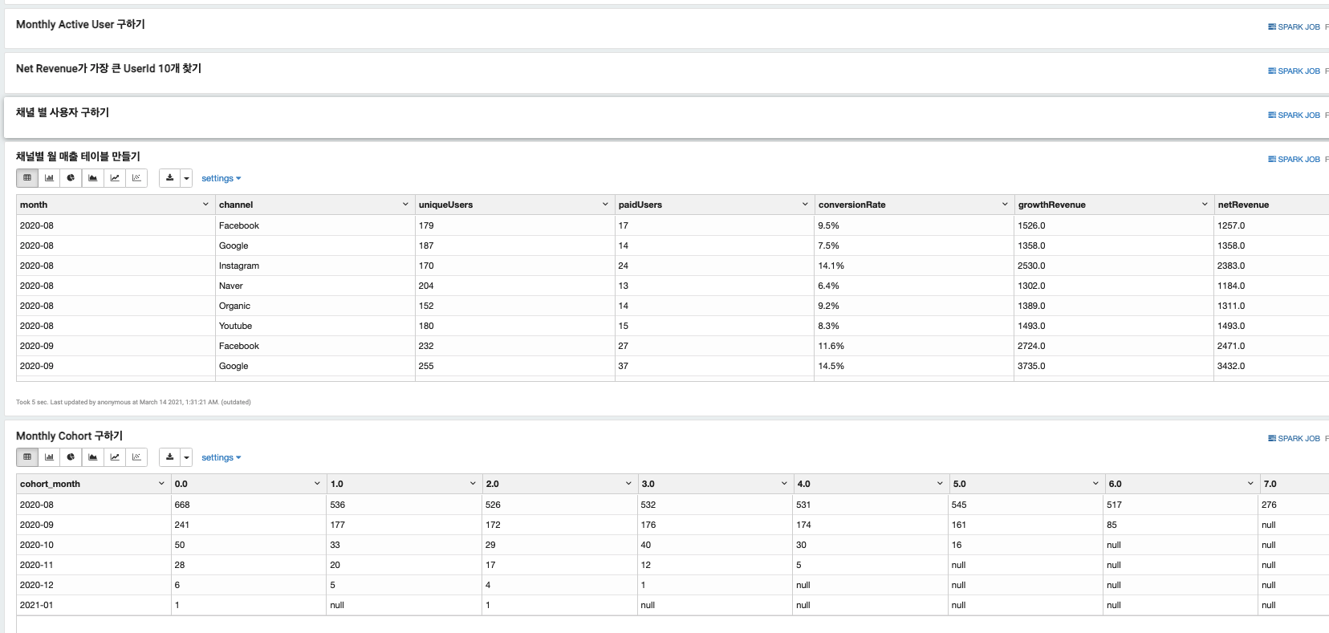Switch Monthly Cohort result to bar chart
The height and width of the screenshot is (633, 1329).
[x=49, y=457]
